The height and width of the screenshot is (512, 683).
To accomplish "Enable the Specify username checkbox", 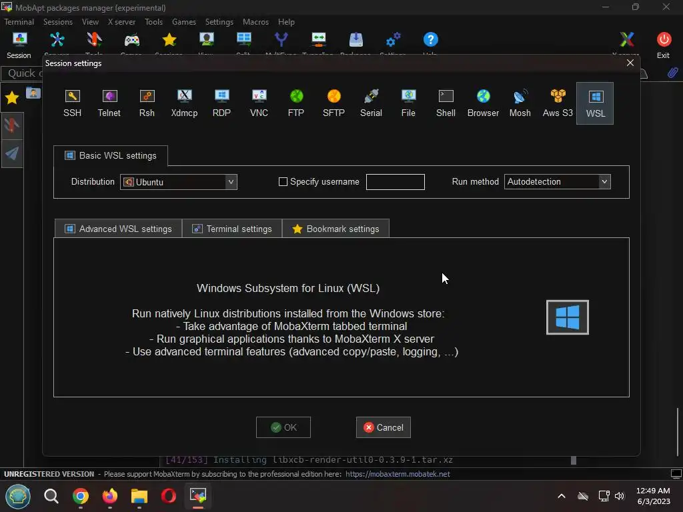I will [x=283, y=181].
